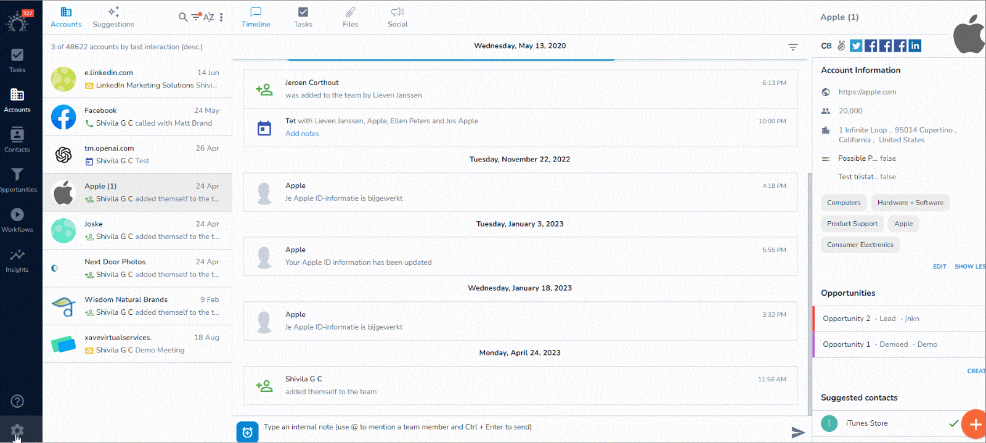Switch to the Social tab
This screenshot has width=986, height=443.
pyautogui.click(x=397, y=17)
